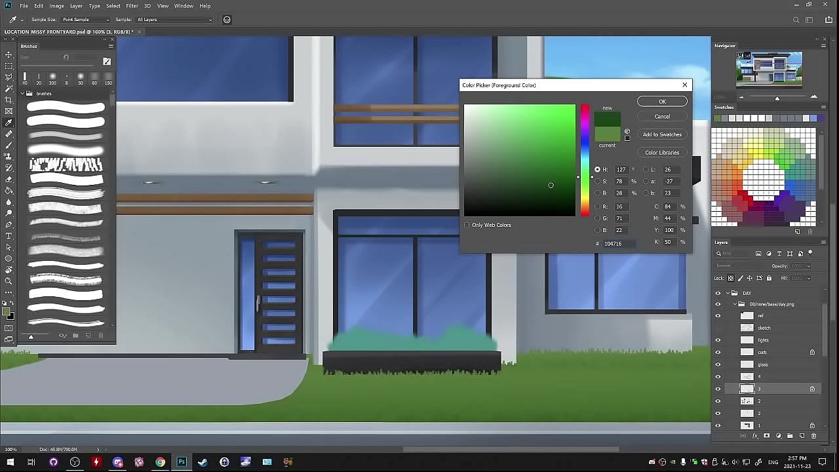Click OK in the Color Picker
Screen dimensions: 839x472
point(662,102)
